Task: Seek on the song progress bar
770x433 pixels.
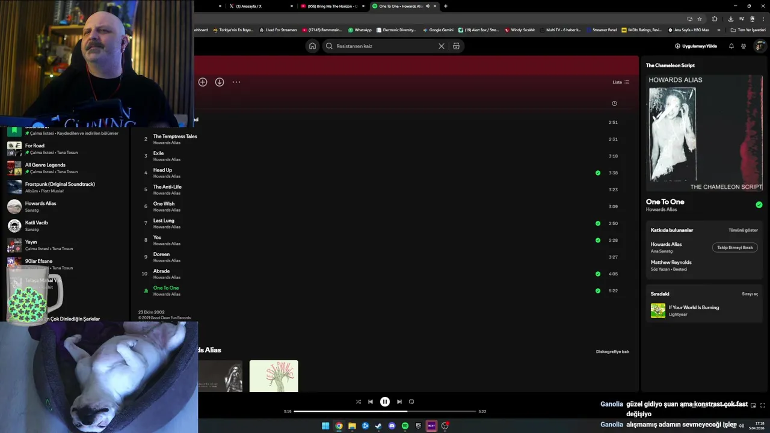Action: pyautogui.click(x=385, y=411)
